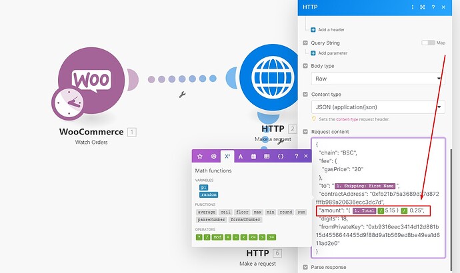Click the "chain": "BSC" line

tap(338, 153)
